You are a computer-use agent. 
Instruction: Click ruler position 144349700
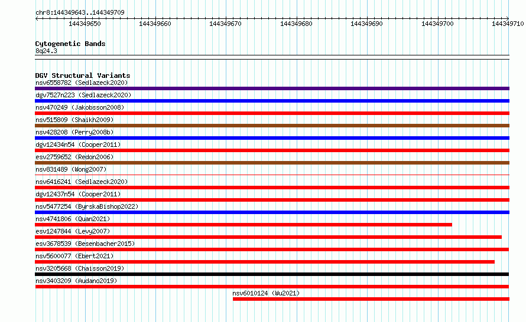pyautogui.click(x=437, y=24)
